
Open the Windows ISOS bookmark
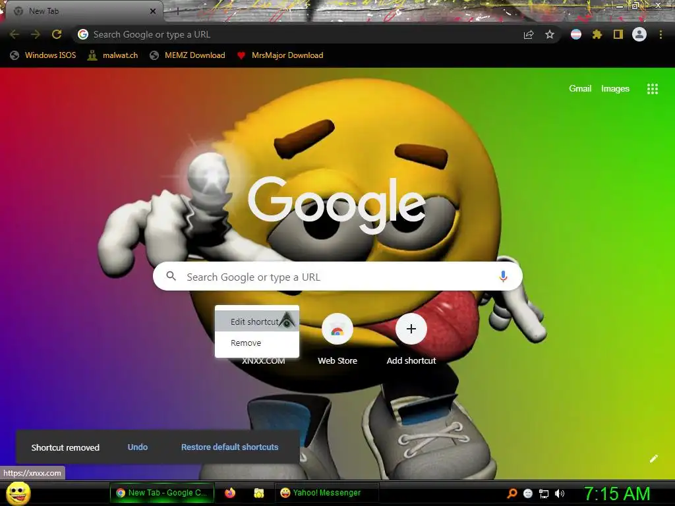pos(43,55)
